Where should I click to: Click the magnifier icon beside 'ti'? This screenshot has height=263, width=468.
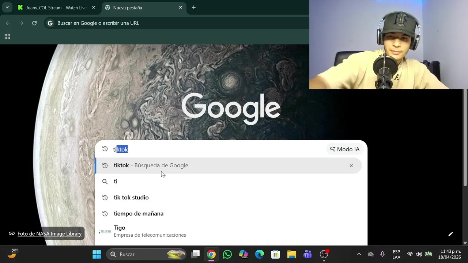pos(105,182)
